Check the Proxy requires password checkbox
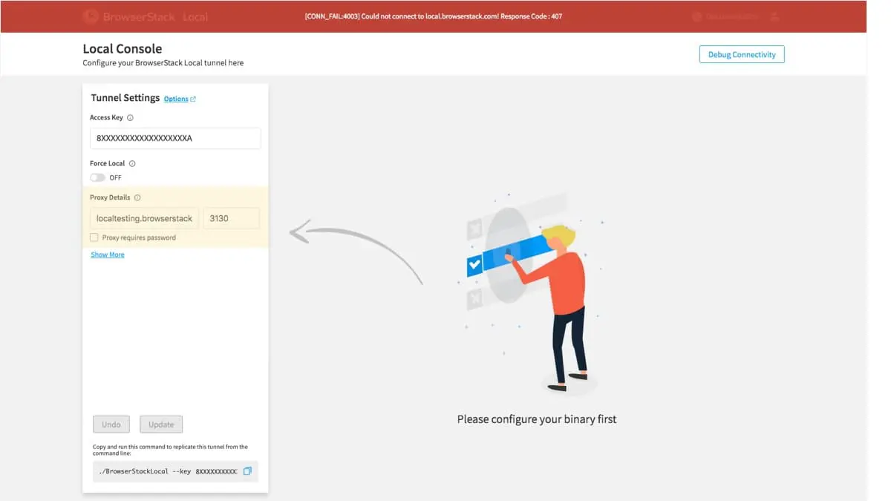The height and width of the screenshot is (501, 891). [x=94, y=238]
